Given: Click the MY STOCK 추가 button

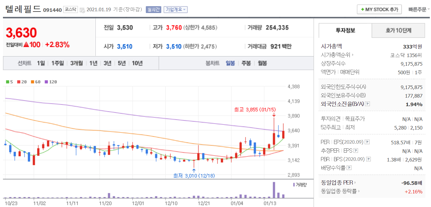Looking at the screenshot, I should [x=379, y=9].
